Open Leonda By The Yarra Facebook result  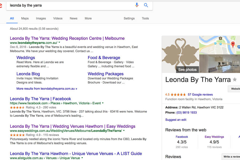pos(41,99)
